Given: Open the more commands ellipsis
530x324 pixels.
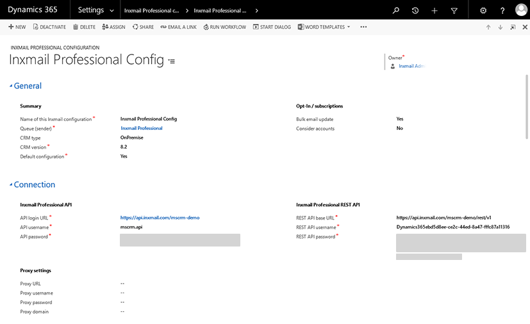Looking at the screenshot, I should tap(363, 27).
